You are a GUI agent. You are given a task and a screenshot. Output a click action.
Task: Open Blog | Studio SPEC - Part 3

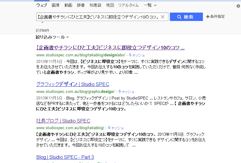click(65, 157)
